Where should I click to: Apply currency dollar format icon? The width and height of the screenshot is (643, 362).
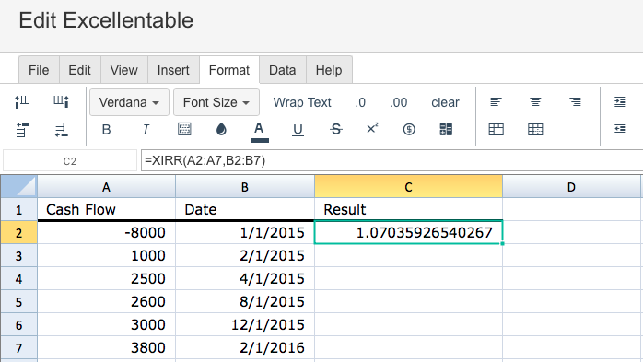409,130
